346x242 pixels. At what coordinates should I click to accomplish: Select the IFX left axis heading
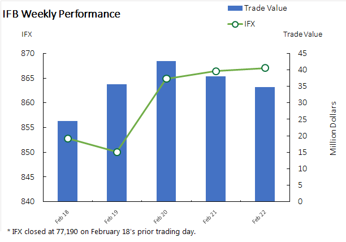pyautogui.click(x=27, y=34)
